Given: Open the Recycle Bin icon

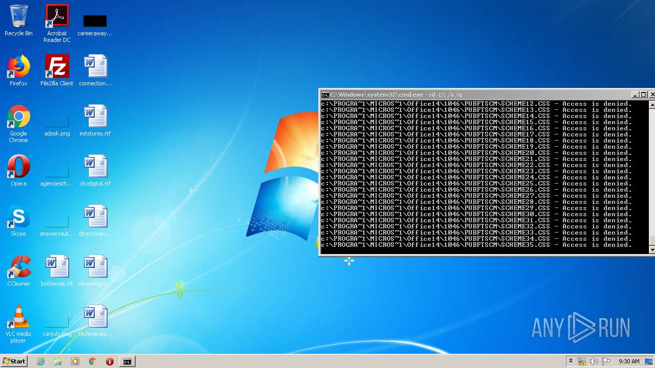Looking at the screenshot, I should click(x=18, y=21).
